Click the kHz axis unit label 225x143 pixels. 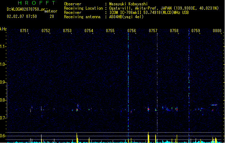[x=3, y=29]
